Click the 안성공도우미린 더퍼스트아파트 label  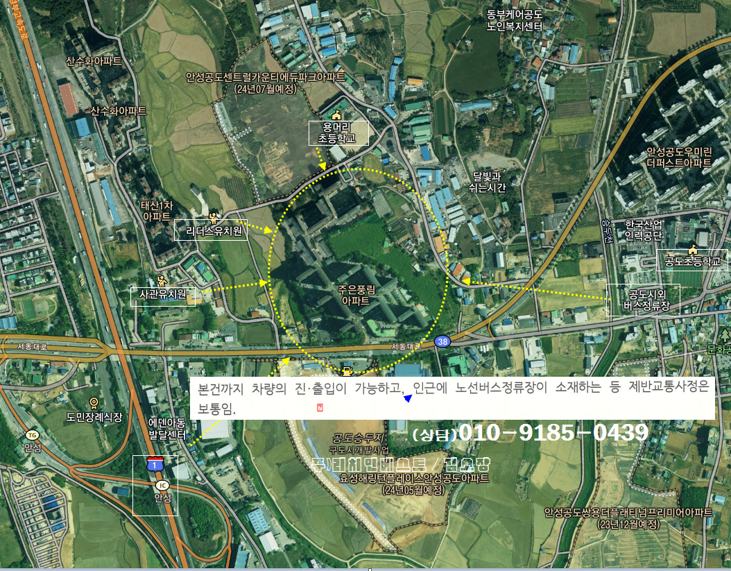coord(679,157)
